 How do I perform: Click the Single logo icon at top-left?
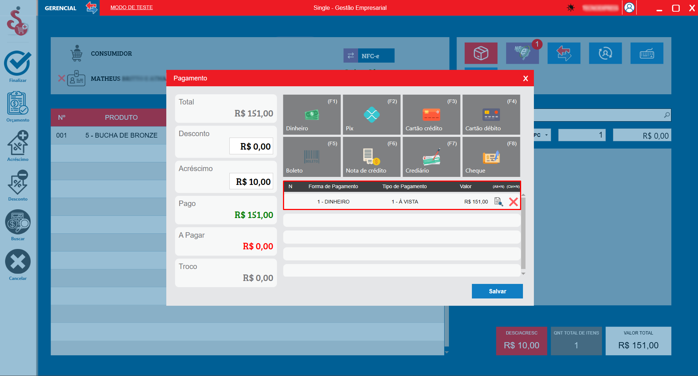(x=18, y=21)
